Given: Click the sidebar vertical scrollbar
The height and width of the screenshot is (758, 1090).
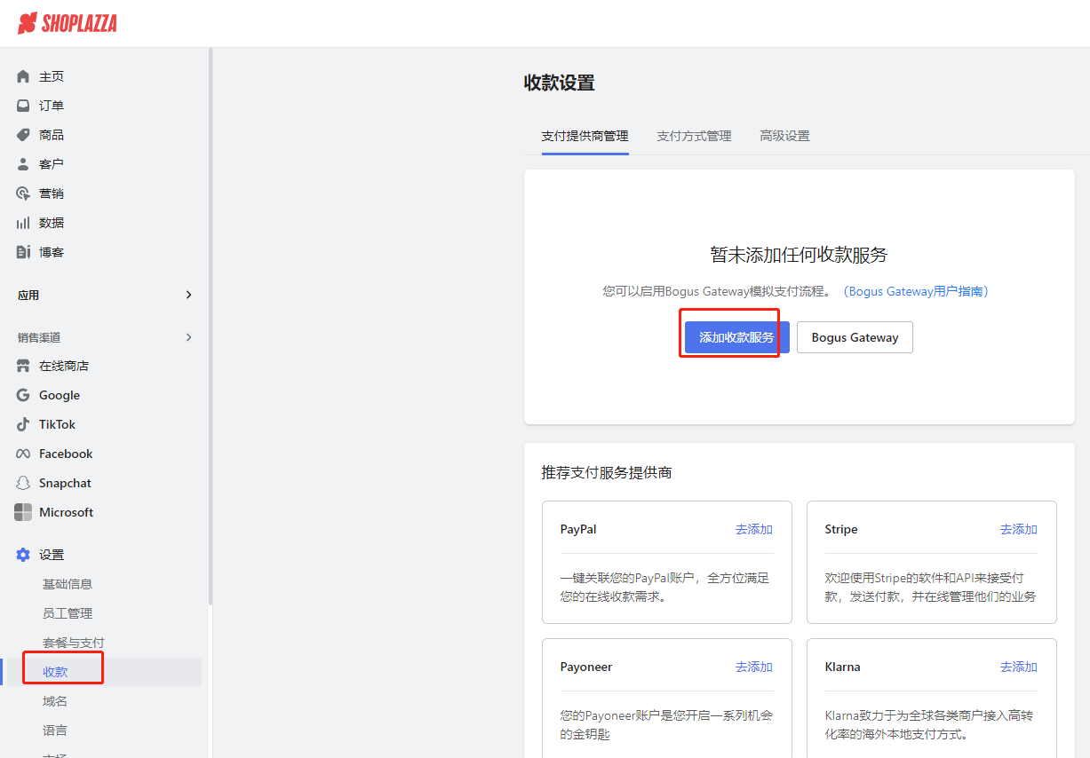Looking at the screenshot, I should [x=211, y=327].
